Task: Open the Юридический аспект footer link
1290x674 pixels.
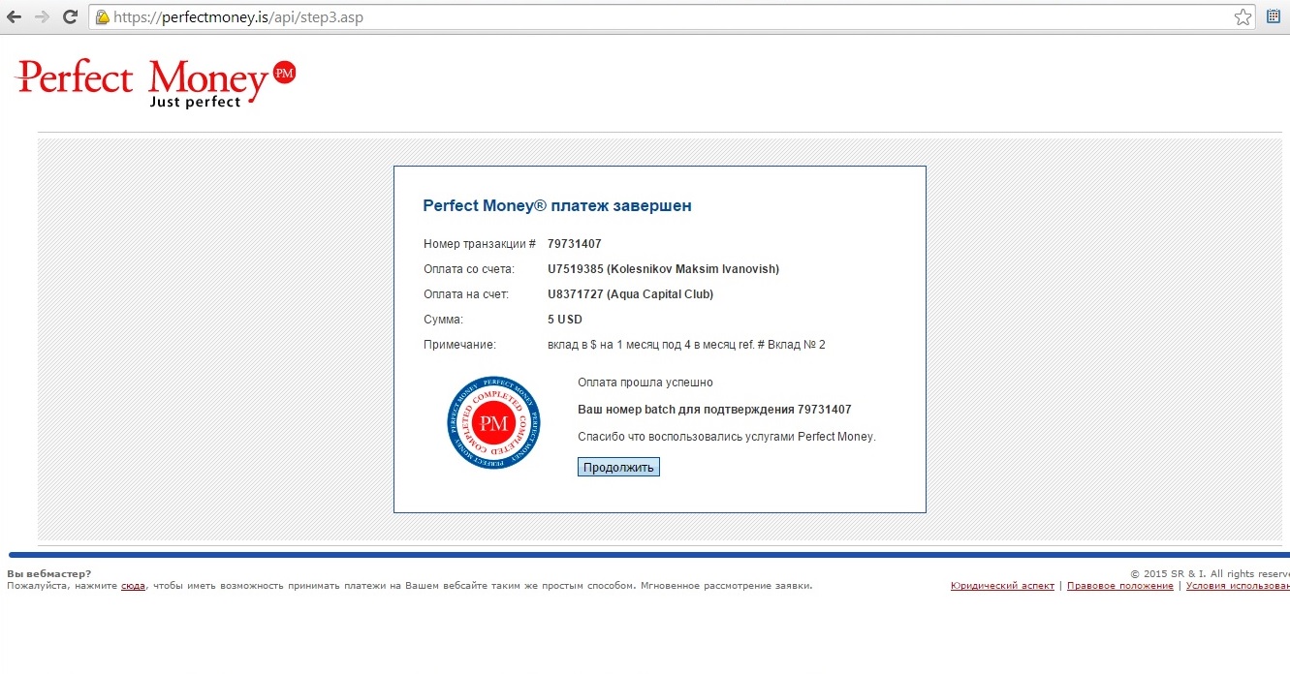Action: click(1002, 586)
